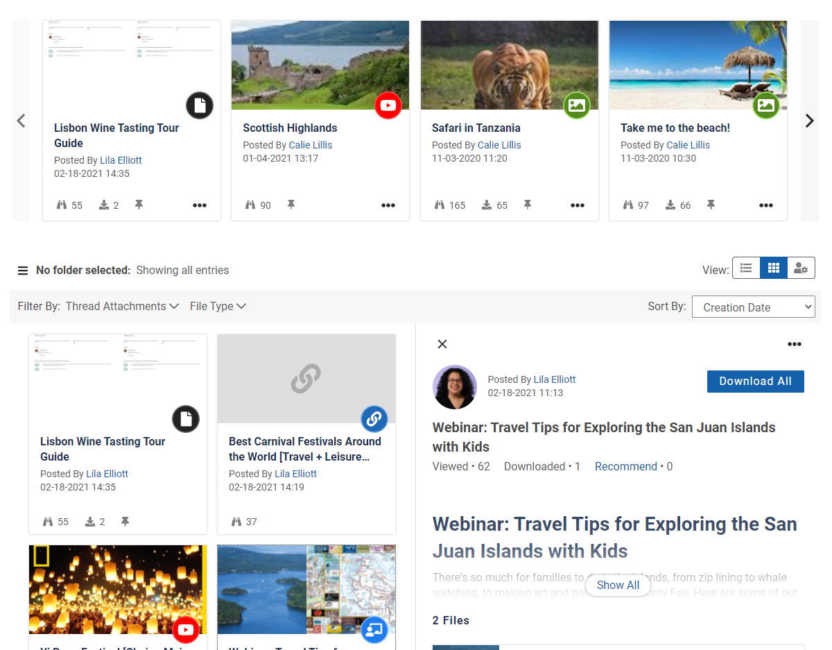Pin the Scottish Highlands entry
The height and width of the screenshot is (650, 832).
pos(291,205)
